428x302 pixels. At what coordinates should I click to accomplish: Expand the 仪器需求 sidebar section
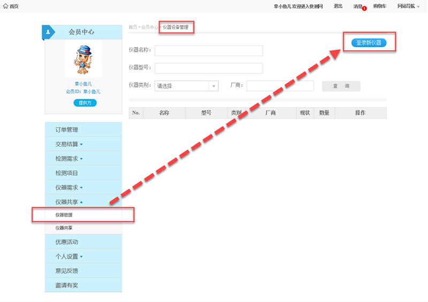(69, 188)
